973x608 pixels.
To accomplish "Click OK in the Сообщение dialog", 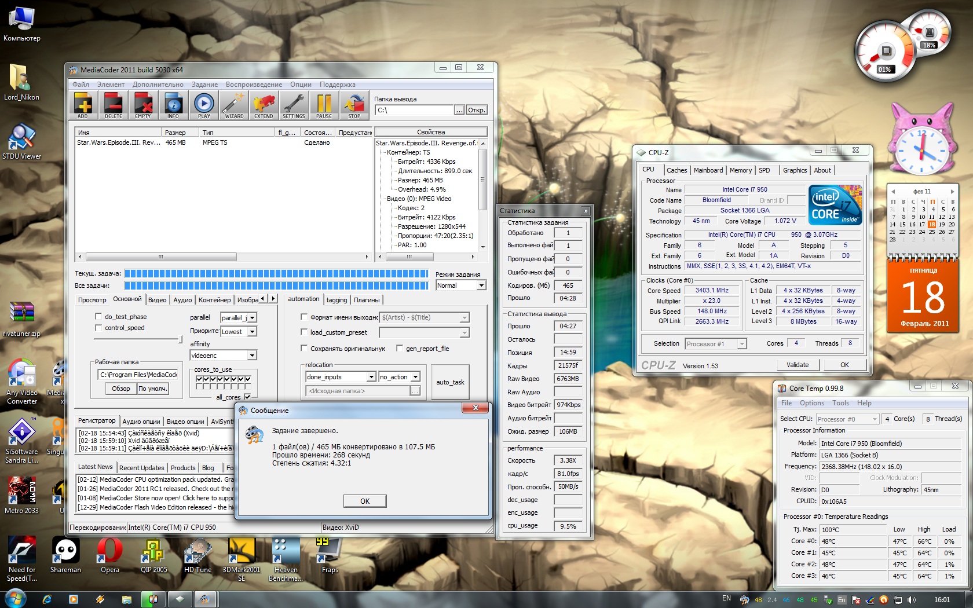I will pyautogui.click(x=365, y=501).
